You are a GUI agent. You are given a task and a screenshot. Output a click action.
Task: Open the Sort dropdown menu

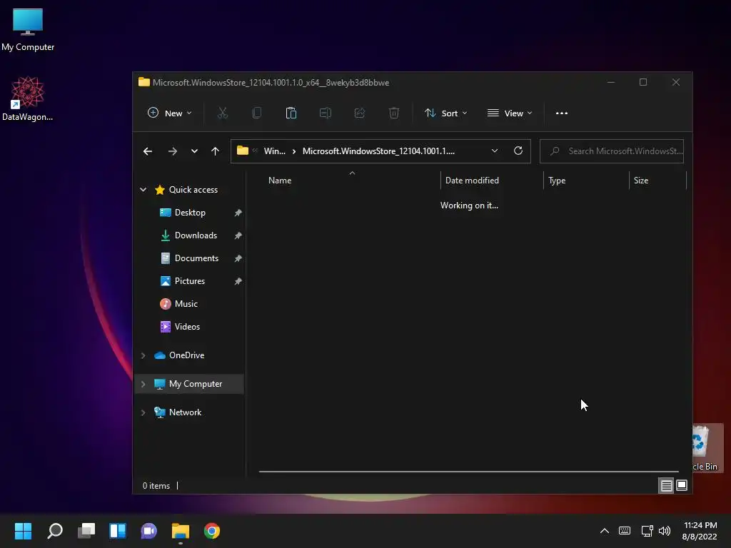point(445,113)
